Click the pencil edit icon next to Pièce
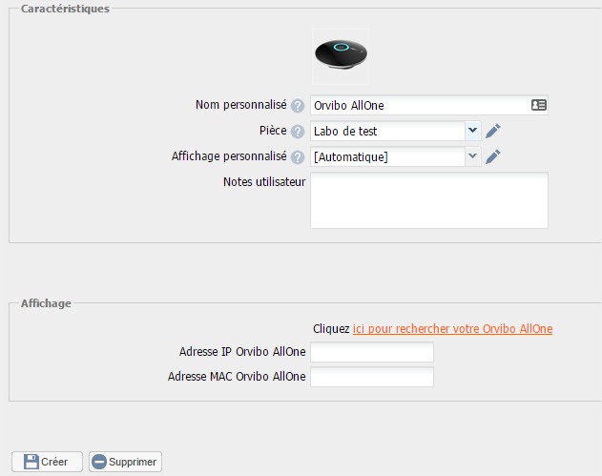 pos(493,132)
